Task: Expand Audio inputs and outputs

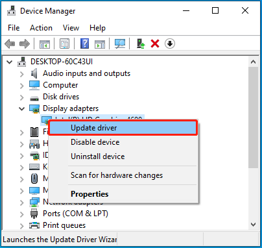Action: [21, 74]
